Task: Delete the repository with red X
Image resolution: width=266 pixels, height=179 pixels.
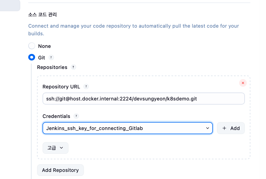Action: pyautogui.click(x=243, y=83)
